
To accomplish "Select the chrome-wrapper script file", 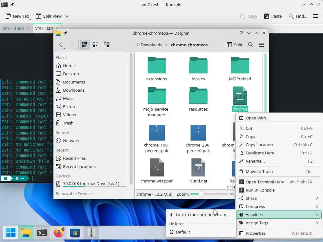I will point(156,170).
